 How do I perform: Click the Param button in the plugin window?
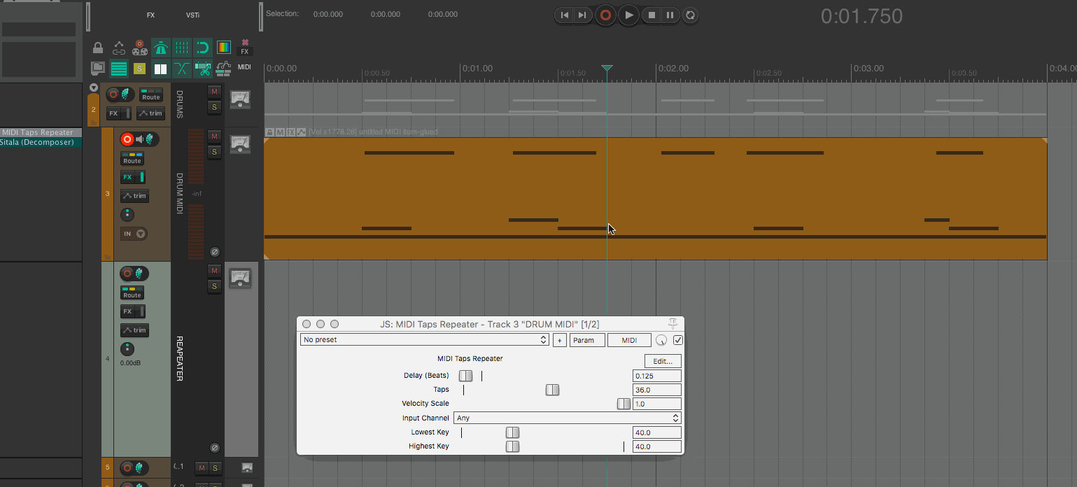[586, 340]
